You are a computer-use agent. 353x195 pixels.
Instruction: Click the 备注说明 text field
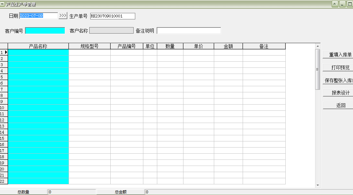tap(189, 31)
